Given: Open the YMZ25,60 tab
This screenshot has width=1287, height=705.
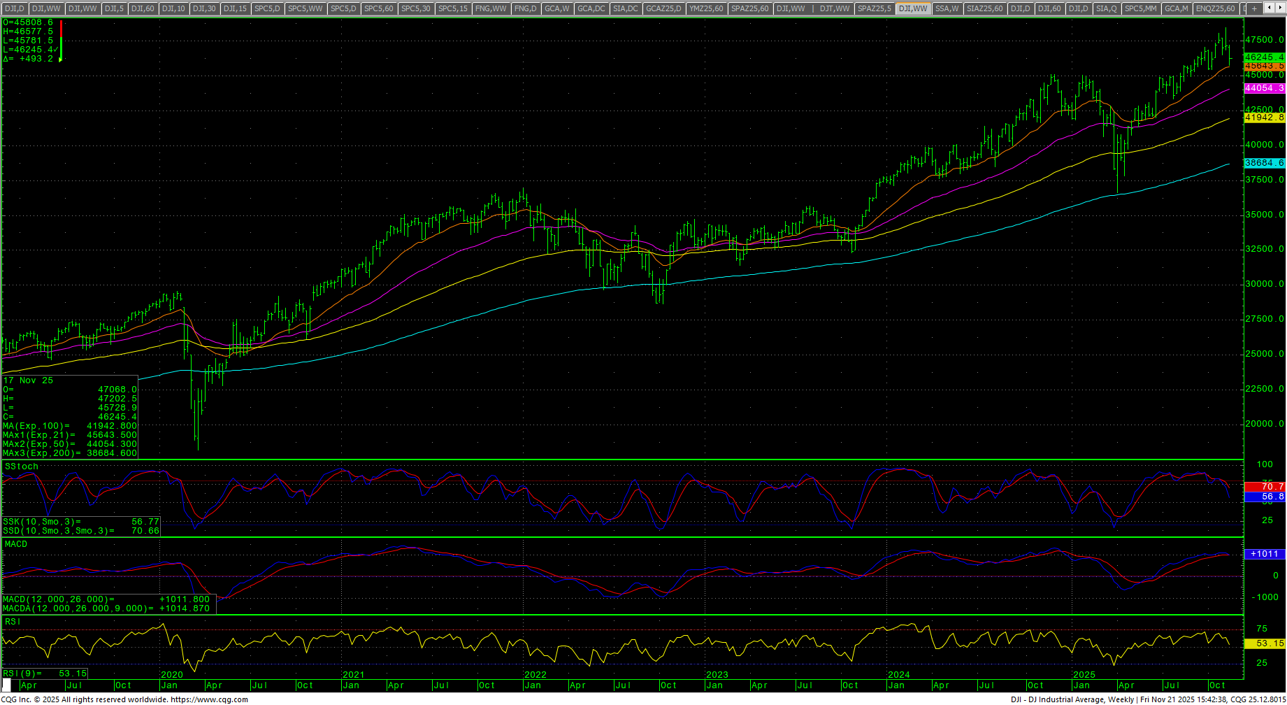Looking at the screenshot, I should point(705,8).
